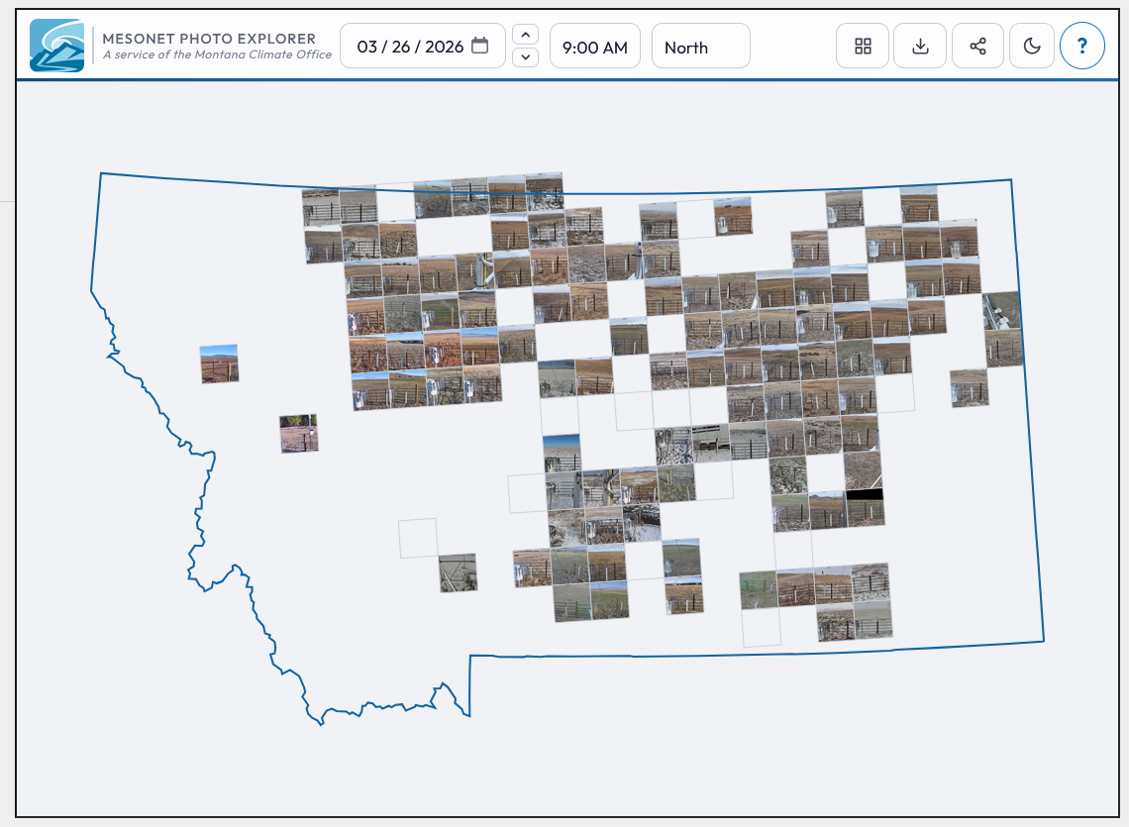Open help with the question mark icon
Image resolution: width=1129 pixels, height=827 pixels.
pos(1082,46)
